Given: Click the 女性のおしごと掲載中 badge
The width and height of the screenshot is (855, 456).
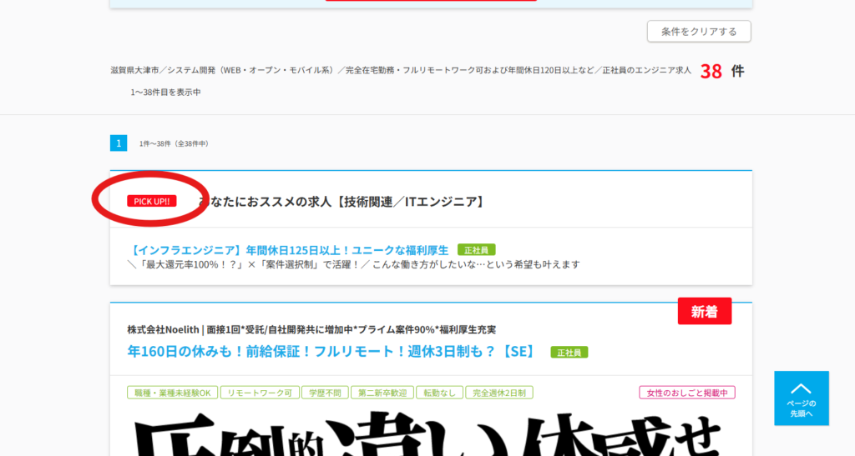Looking at the screenshot, I should coord(686,393).
